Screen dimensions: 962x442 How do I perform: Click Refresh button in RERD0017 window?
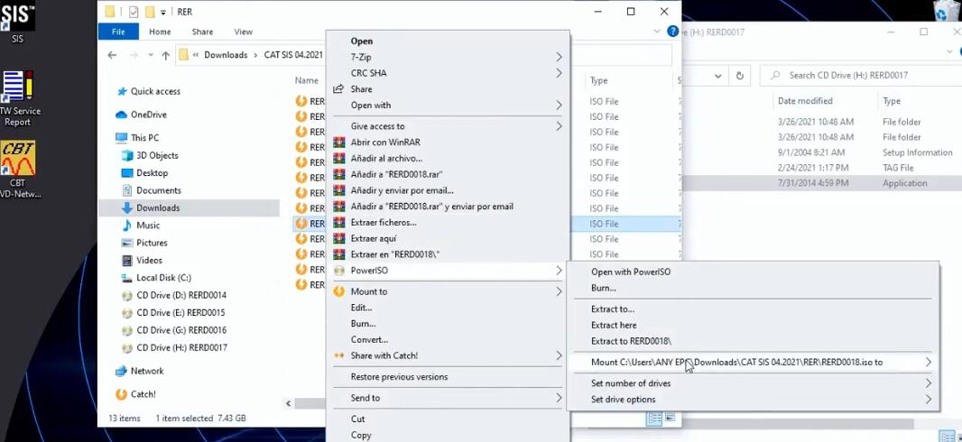point(740,76)
